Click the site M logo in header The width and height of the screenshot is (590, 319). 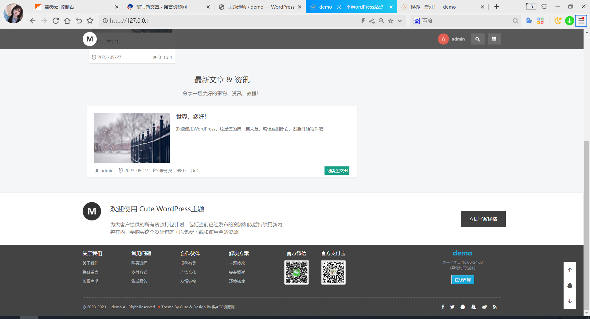(x=90, y=39)
